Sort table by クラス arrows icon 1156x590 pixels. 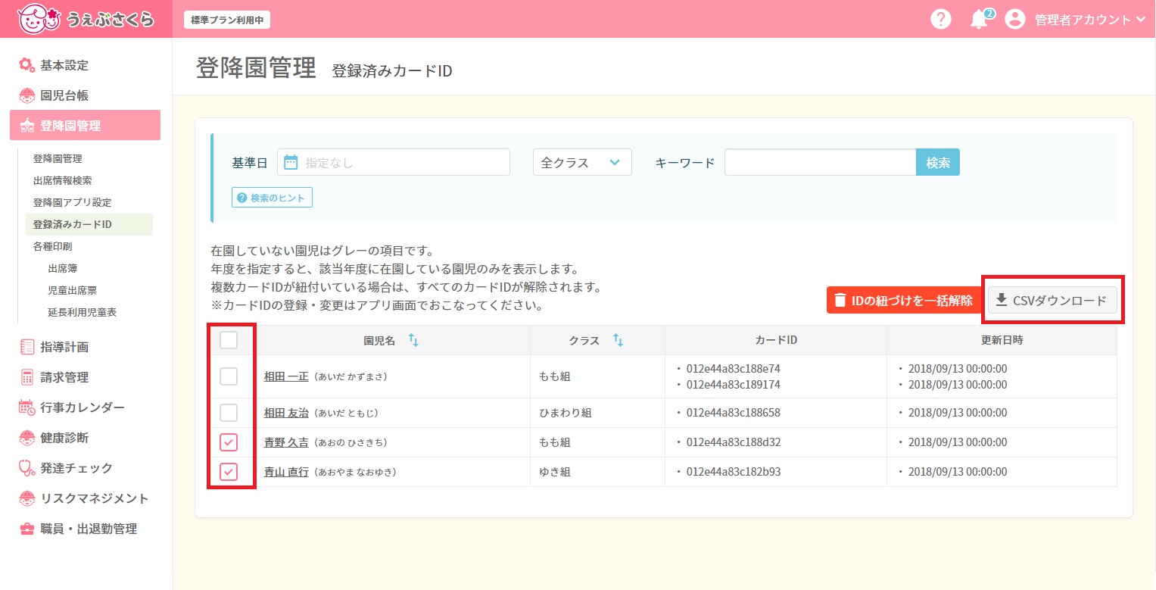click(x=618, y=340)
